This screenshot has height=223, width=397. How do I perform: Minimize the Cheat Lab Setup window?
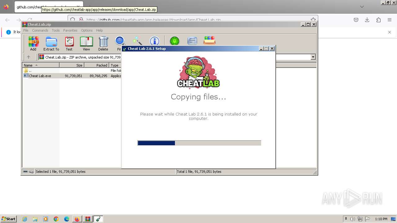(x=261, y=49)
